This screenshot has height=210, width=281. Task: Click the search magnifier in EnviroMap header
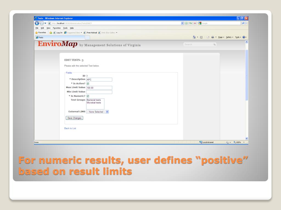pyautogui.click(x=214, y=45)
